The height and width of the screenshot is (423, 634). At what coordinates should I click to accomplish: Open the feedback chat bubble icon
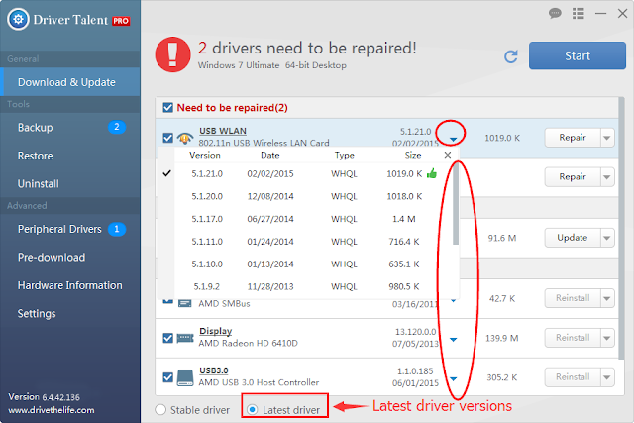click(x=555, y=13)
